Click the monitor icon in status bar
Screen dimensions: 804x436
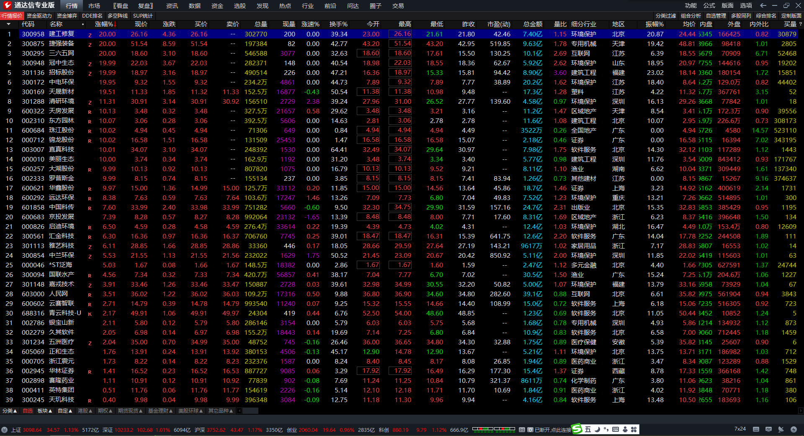pos(768,429)
